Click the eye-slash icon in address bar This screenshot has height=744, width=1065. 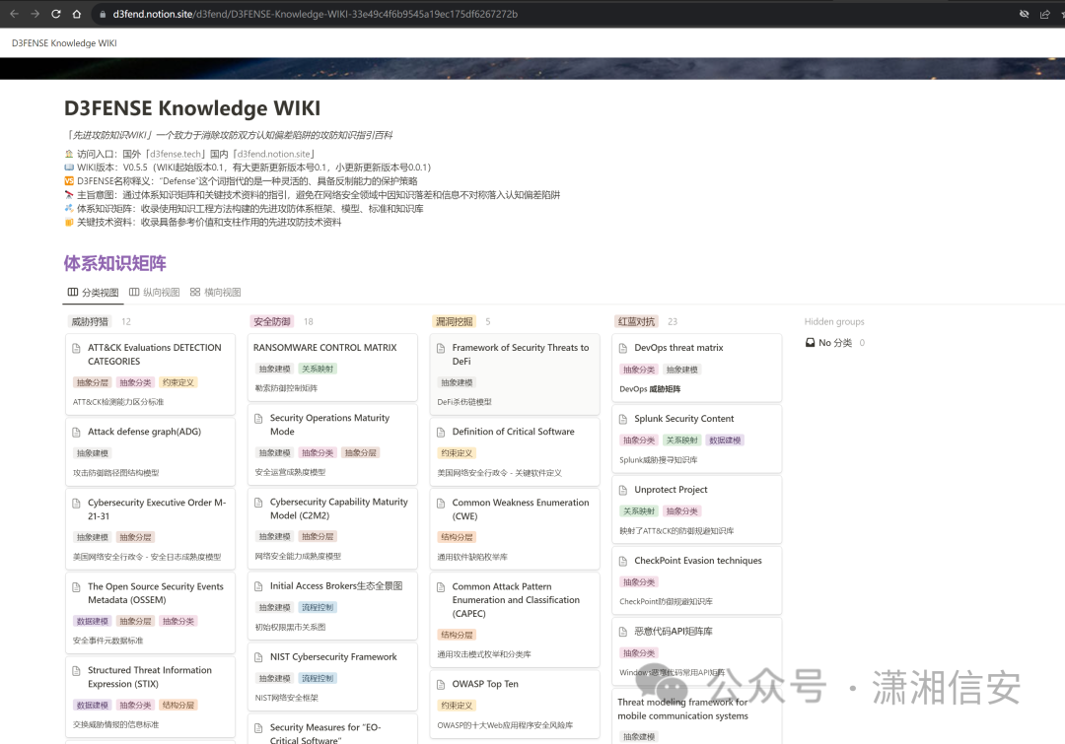coord(1024,14)
